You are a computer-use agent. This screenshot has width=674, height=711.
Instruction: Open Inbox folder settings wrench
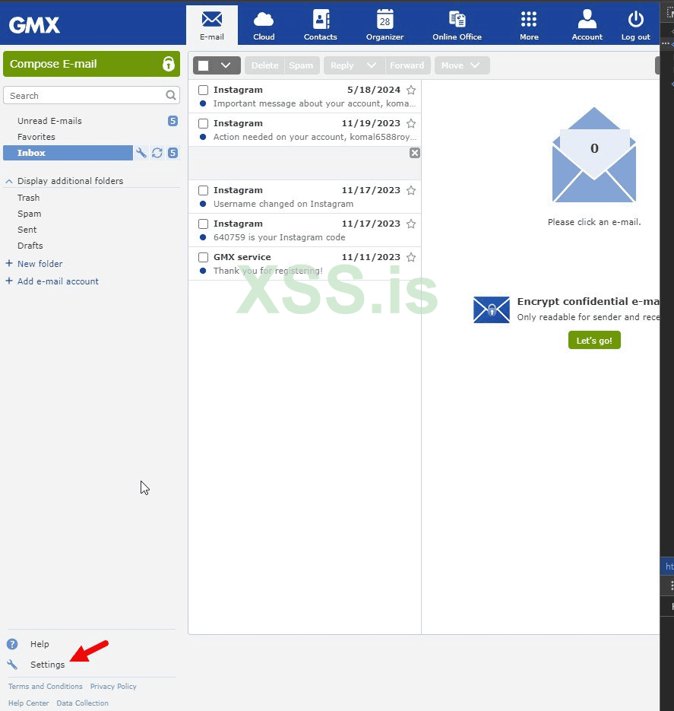141,153
